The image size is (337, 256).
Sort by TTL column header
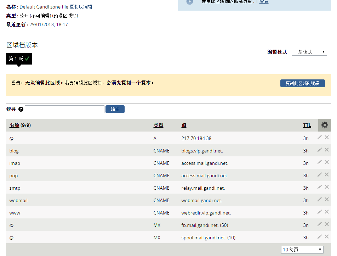tap(307, 125)
